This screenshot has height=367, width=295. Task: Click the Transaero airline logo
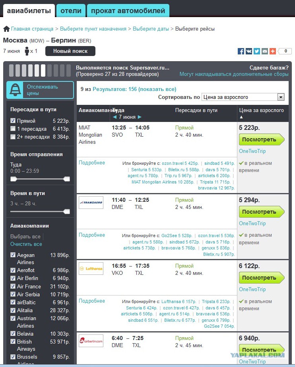pos(91,203)
